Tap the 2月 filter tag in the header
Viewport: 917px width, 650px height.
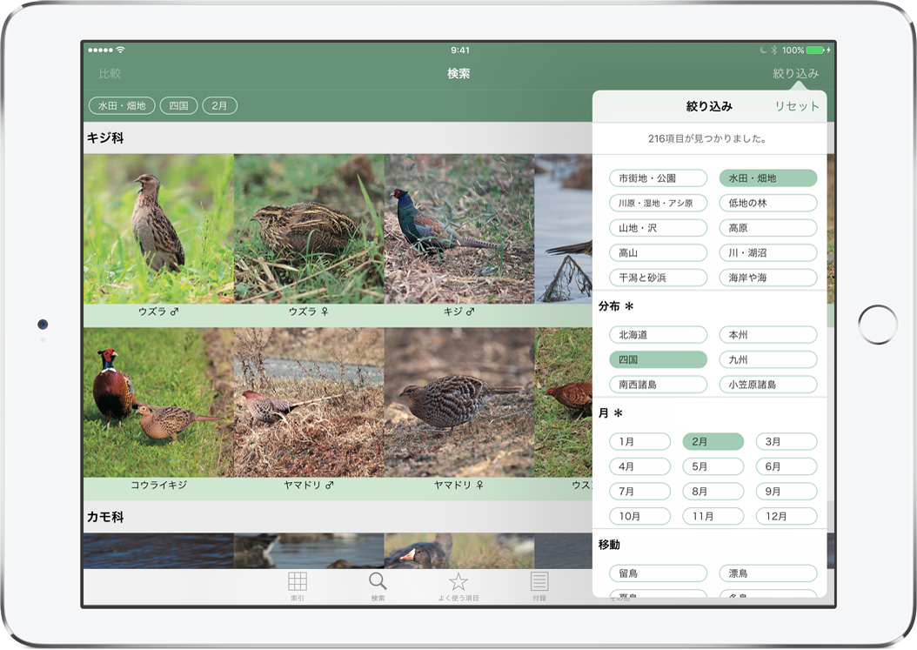(219, 106)
